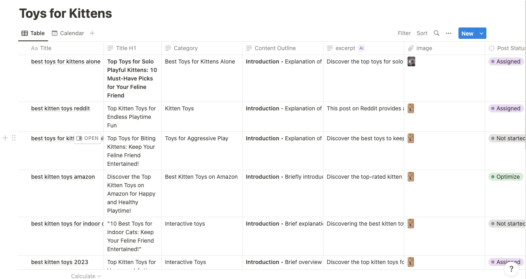The image size is (526, 279).
Task: Open image thumbnail for best toys for kittens alone
Action: (411, 61)
